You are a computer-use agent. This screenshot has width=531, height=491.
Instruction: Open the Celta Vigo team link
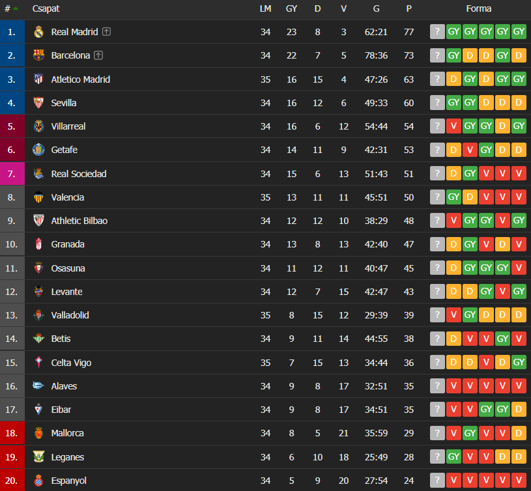pos(71,363)
